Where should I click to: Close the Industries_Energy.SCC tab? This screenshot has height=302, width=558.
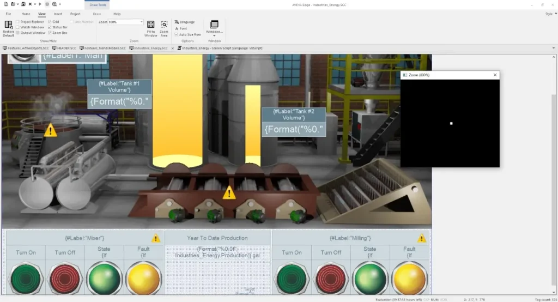tap(173, 48)
